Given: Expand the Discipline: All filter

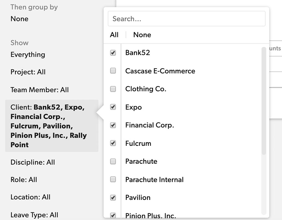Looking at the screenshot, I should tap(32, 162).
